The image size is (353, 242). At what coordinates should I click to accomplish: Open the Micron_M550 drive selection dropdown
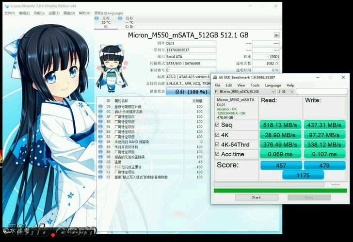click(x=244, y=92)
